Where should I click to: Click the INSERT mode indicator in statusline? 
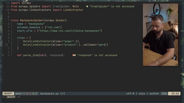8,94
